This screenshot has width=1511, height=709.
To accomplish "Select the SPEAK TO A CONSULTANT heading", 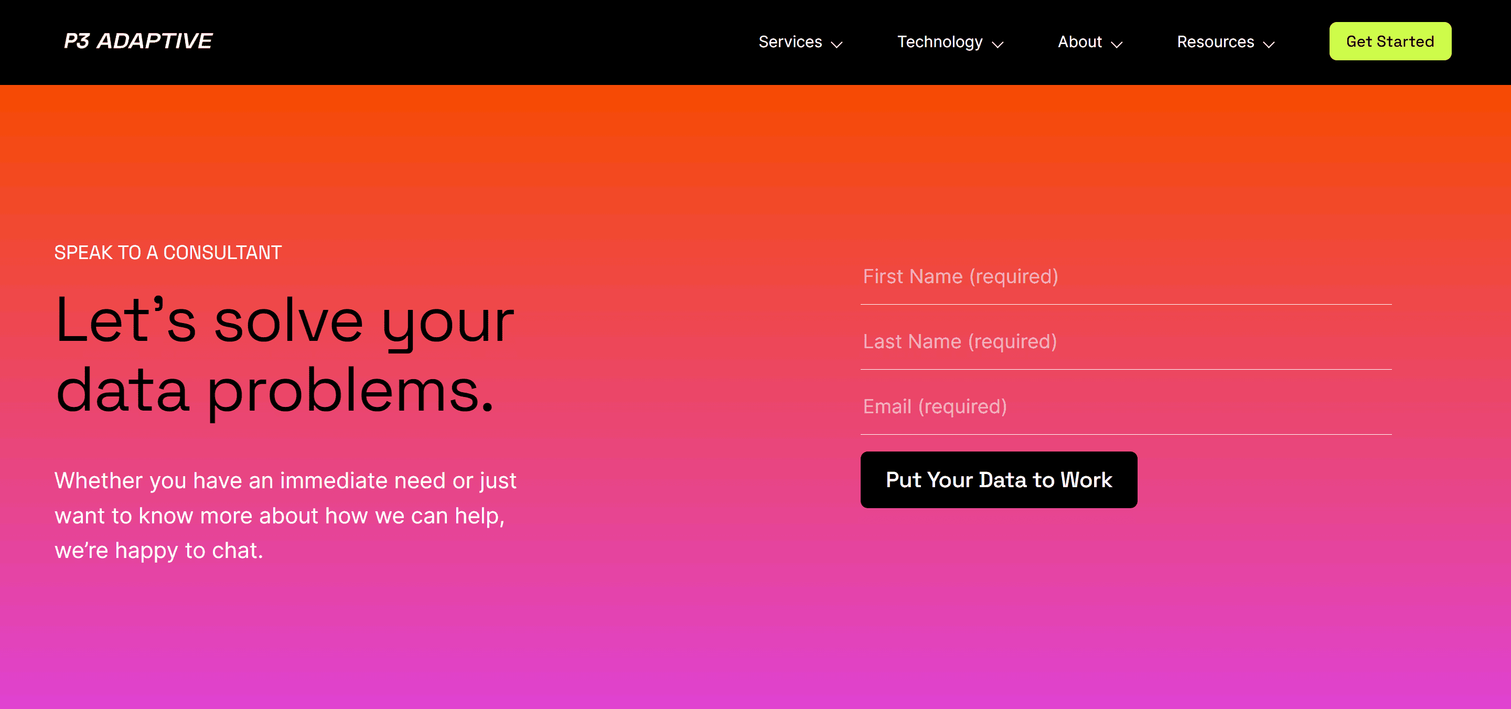I will click(x=168, y=252).
